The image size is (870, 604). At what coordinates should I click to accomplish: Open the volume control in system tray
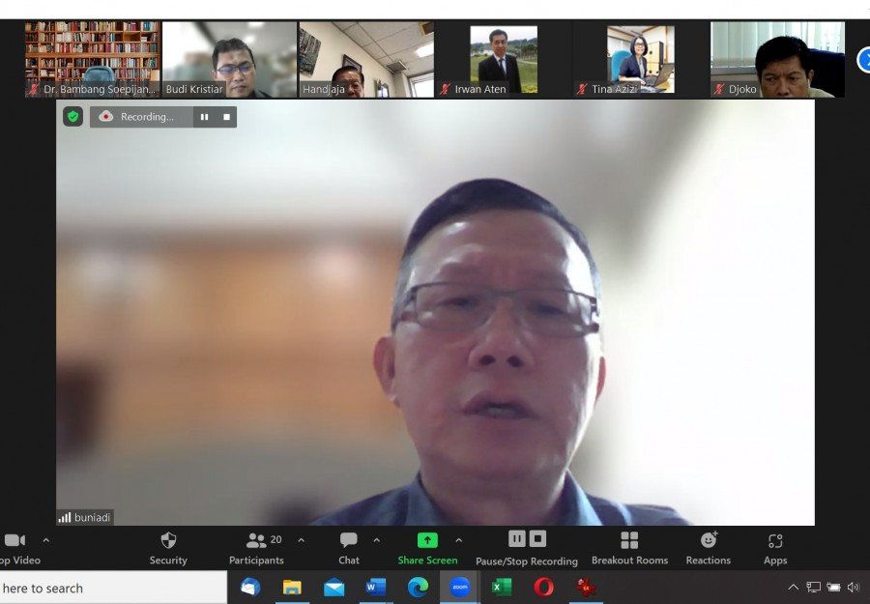coord(854,587)
